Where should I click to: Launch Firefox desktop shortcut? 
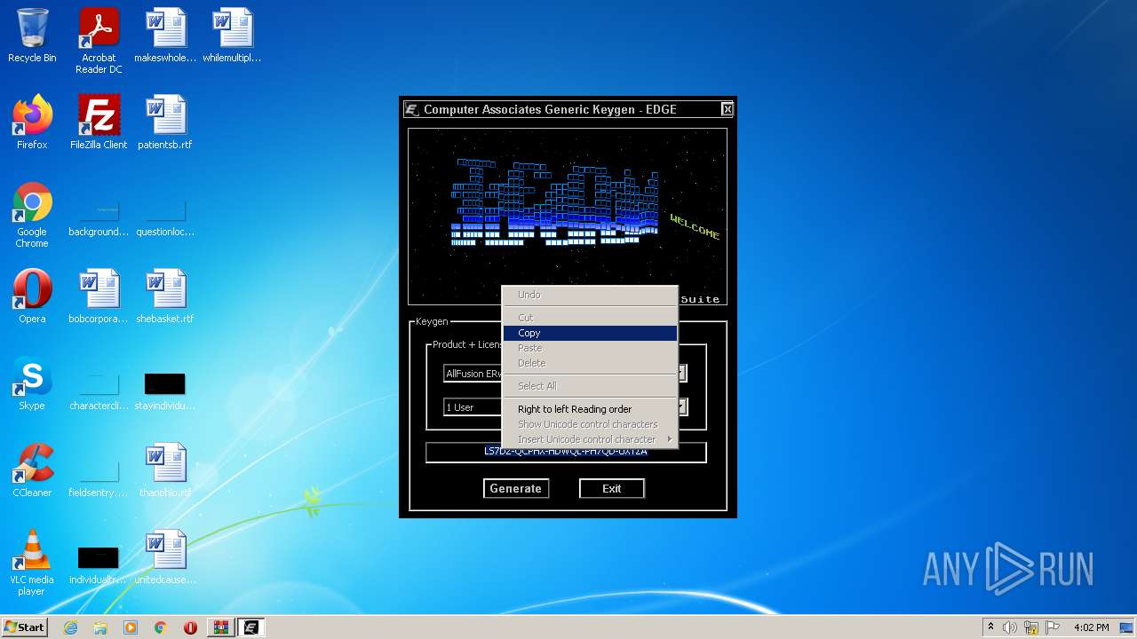[x=32, y=122]
